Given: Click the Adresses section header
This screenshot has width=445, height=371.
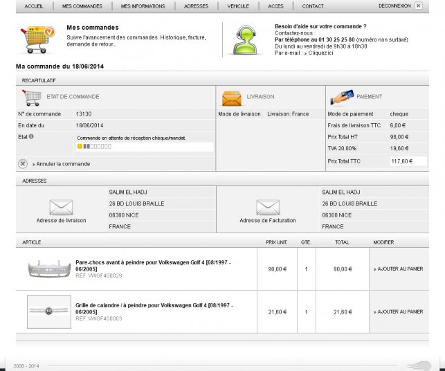Looking at the screenshot, I should pos(35,181).
